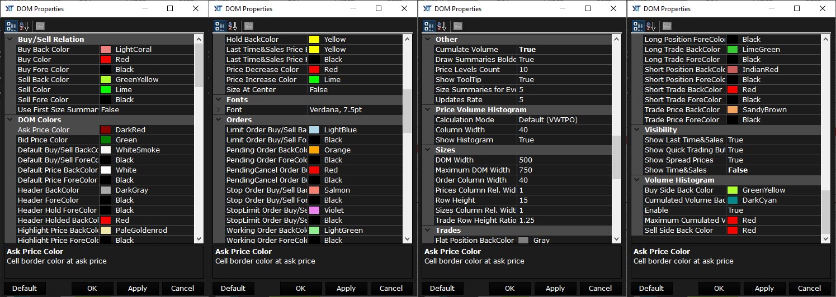The image size is (836, 297).
Task: Click Property Pages icon above Hold BackColor list
Action: click(x=249, y=26)
